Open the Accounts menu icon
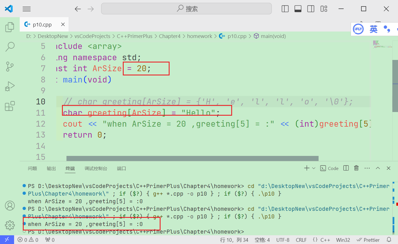 10,206
